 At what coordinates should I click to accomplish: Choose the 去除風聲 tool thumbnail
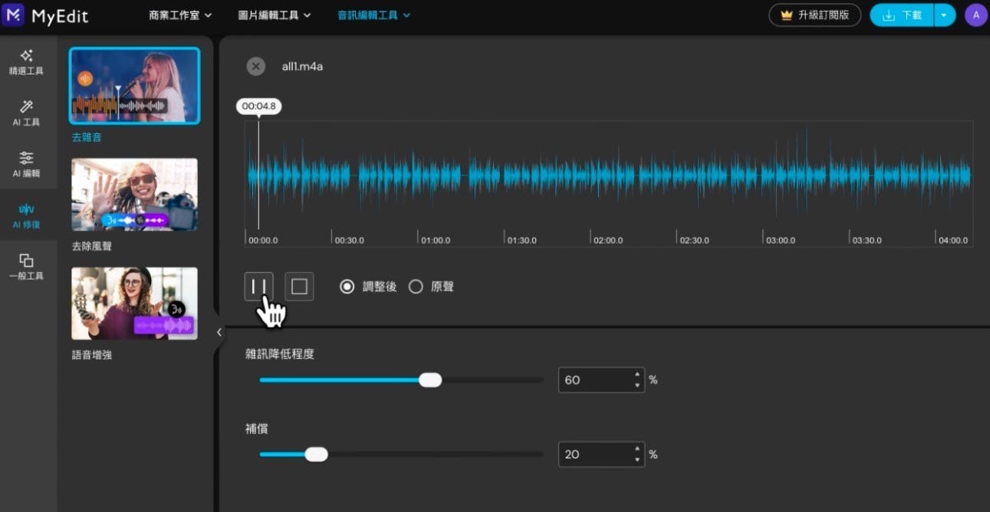pyautogui.click(x=134, y=195)
